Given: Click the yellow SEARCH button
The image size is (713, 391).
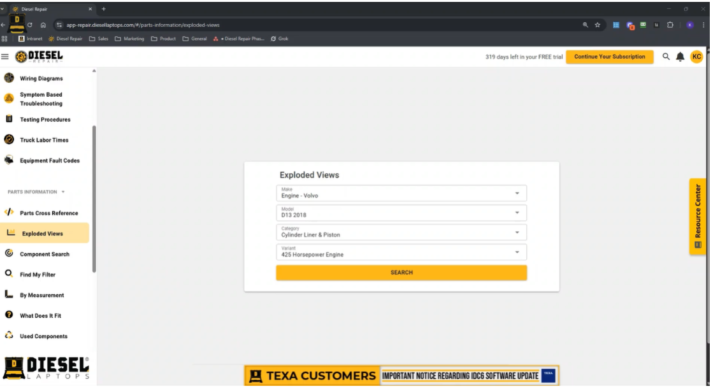Looking at the screenshot, I should click(401, 273).
